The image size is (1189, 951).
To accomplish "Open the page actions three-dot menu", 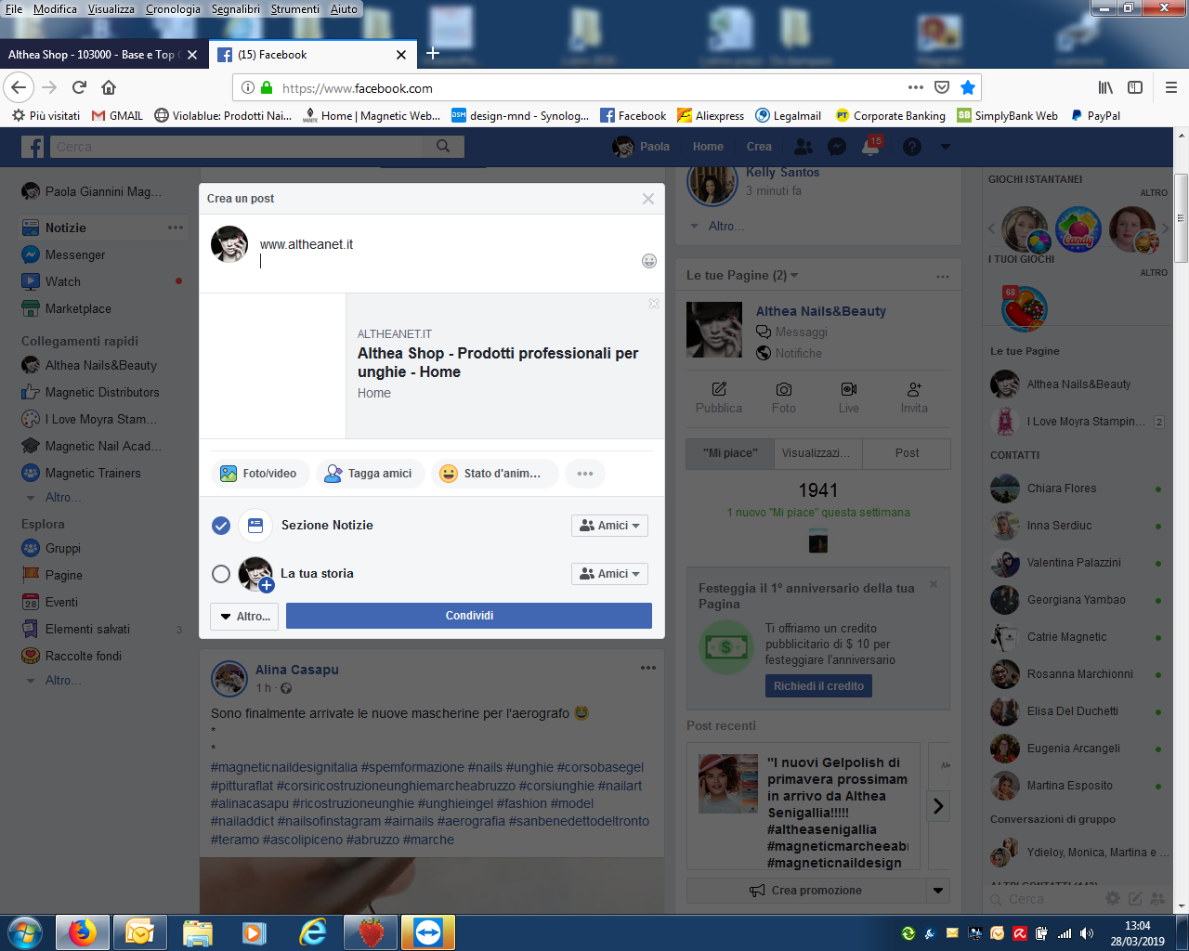I will coord(916,87).
